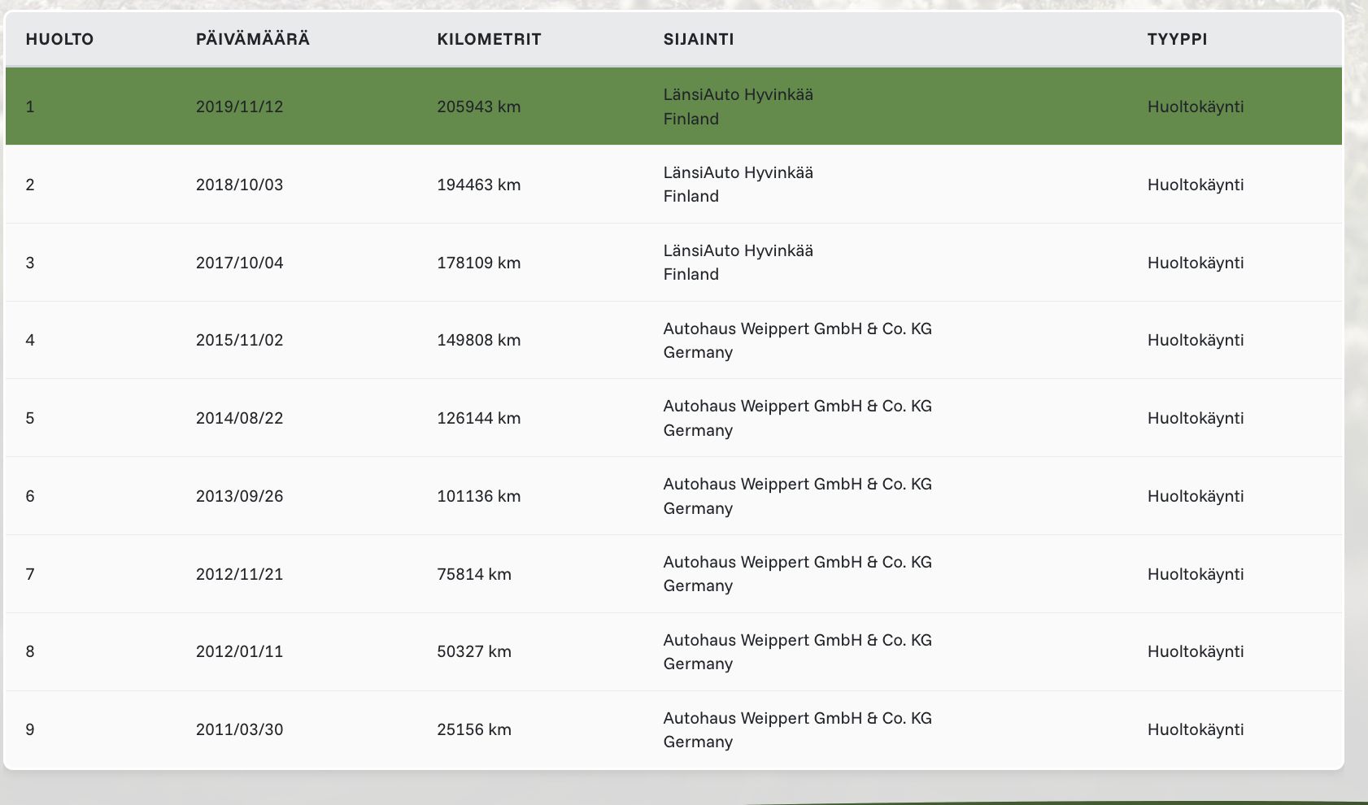Select date 2012/11/21
This screenshot has width=1368, height=805.
(240, 574)
